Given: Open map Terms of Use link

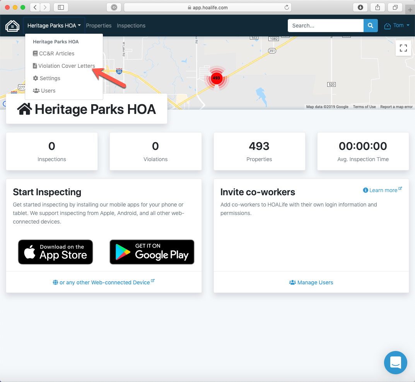Looking at the screenshot, I should [364, 107].
